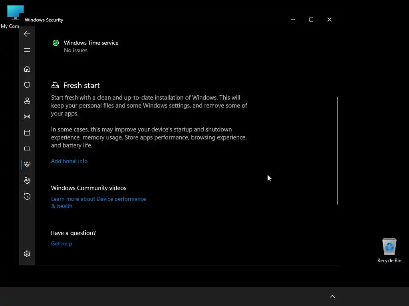Select the Recycle Bin desktop icon
This screenshot has height=306, width=409.
[x=389, y=251]
